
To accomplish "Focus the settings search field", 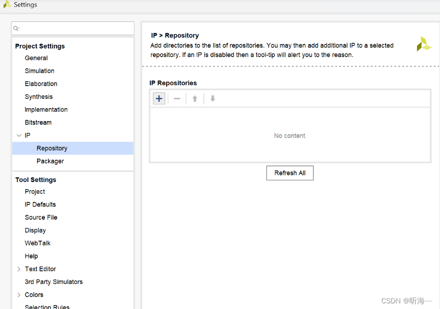I will click(73, 29).
